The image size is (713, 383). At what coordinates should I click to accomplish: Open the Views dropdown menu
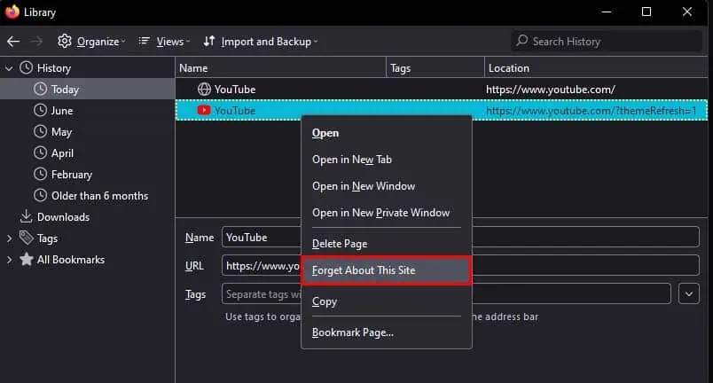[x=173, y=42]
